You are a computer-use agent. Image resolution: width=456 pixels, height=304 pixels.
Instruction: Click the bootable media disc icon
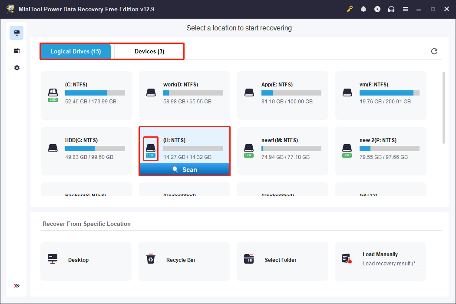coord(377,9)
